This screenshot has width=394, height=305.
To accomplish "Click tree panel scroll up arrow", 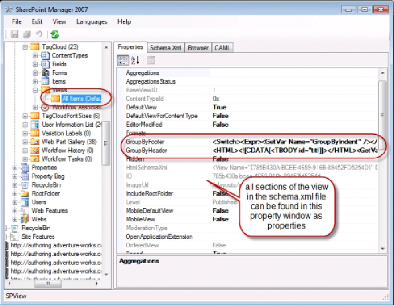I will [106, 47].
